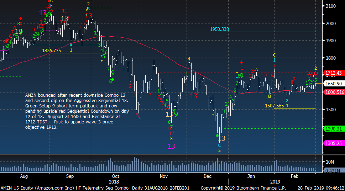Select the red 1600.516 moving average tag
The image size is (345, 191).
coord(334,92)
